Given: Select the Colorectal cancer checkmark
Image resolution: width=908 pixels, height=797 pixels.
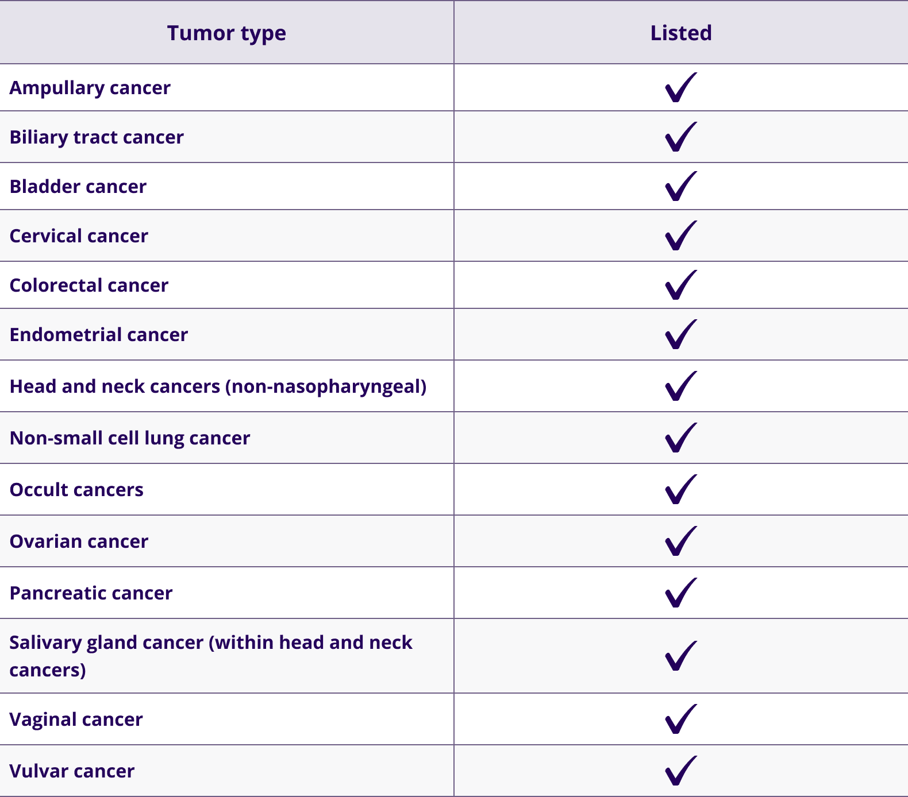Looking at the screenshot, I should point(680,285).
